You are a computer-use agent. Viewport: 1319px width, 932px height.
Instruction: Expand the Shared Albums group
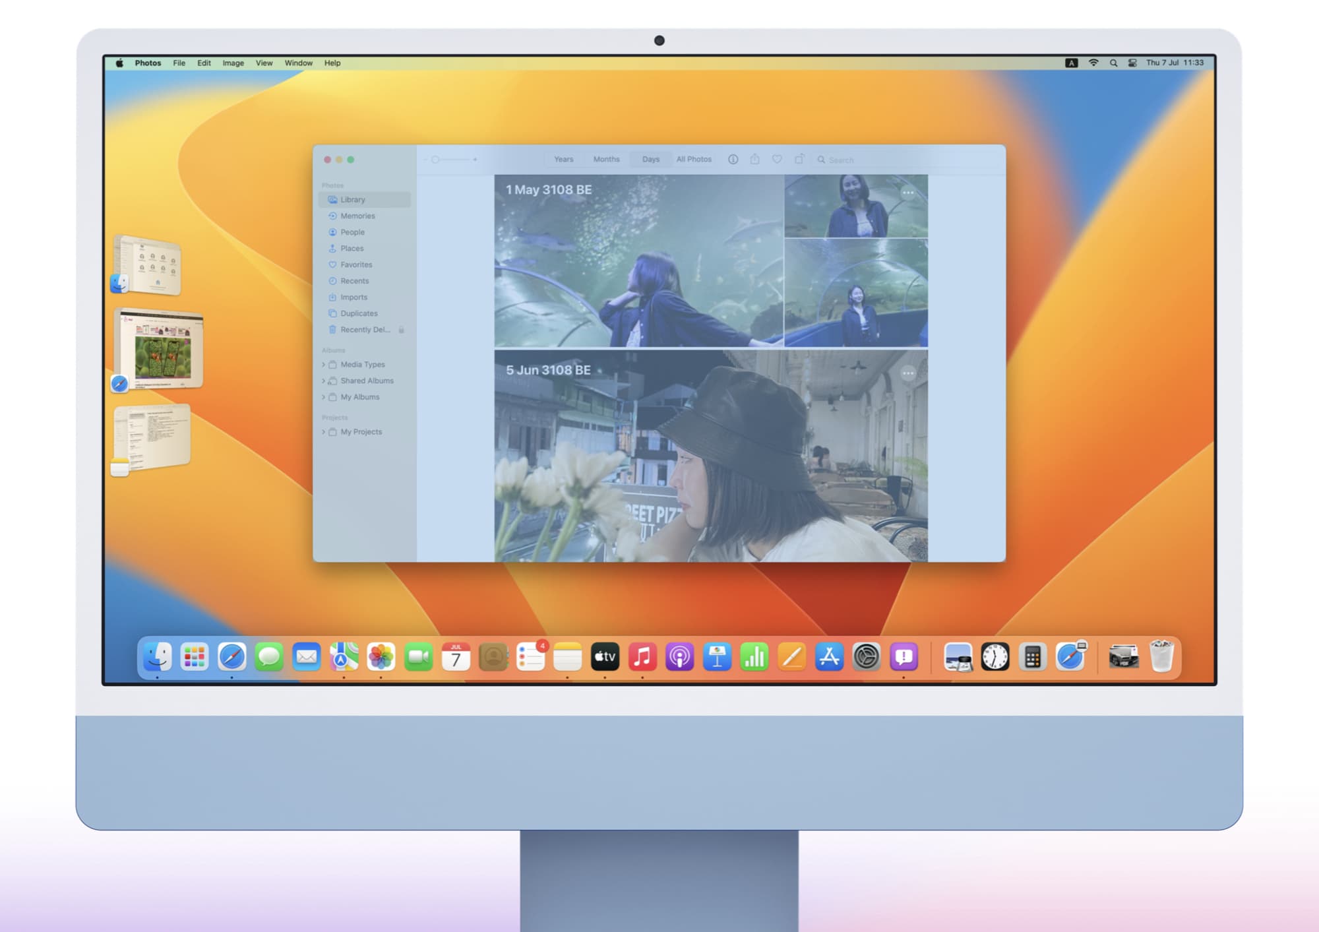coord(323,381)
